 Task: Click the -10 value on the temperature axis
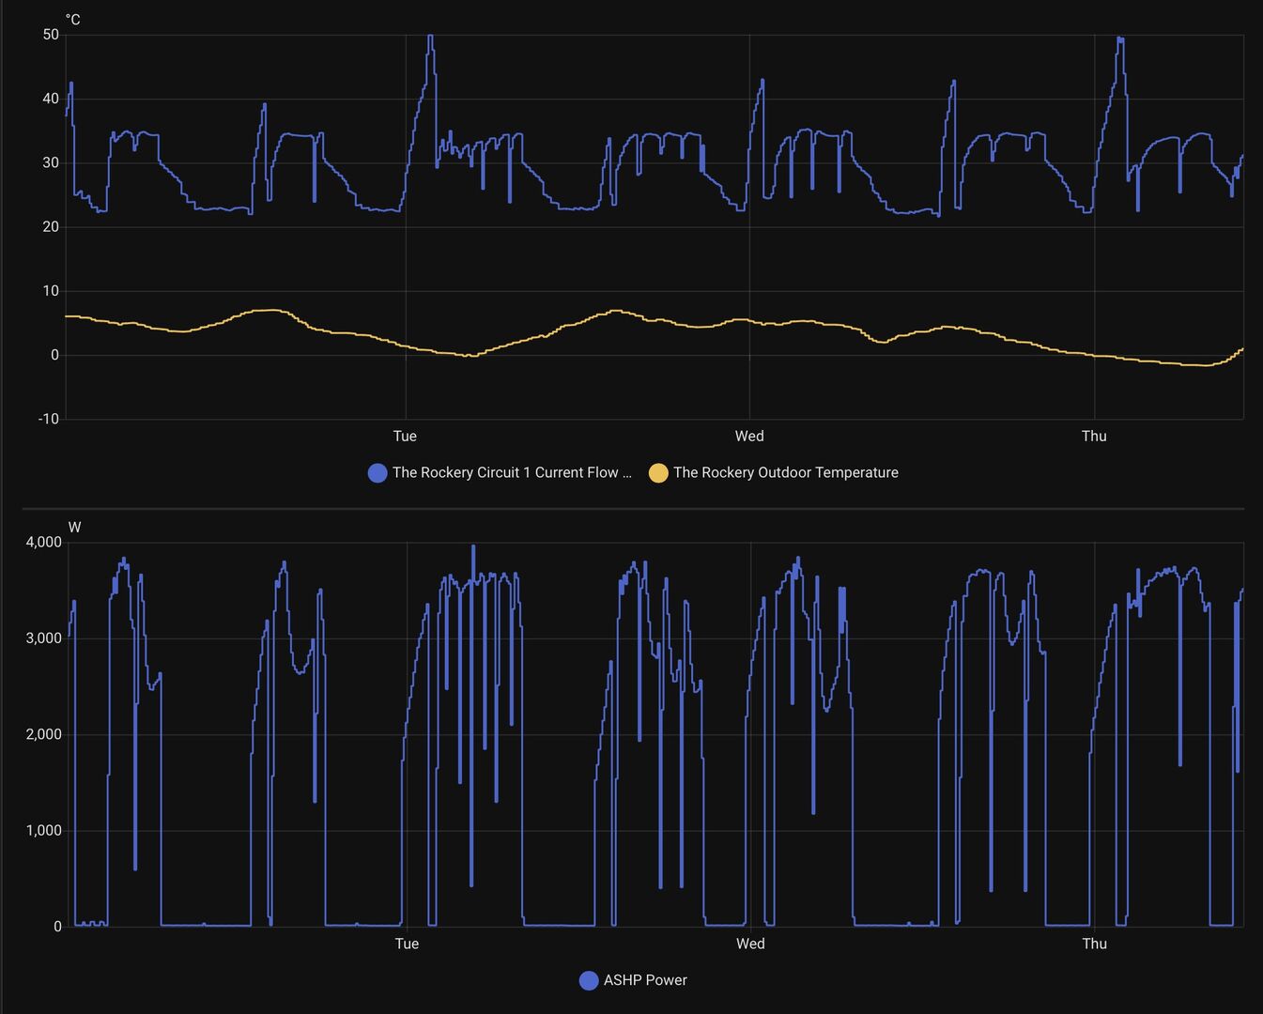click(48, 419)
